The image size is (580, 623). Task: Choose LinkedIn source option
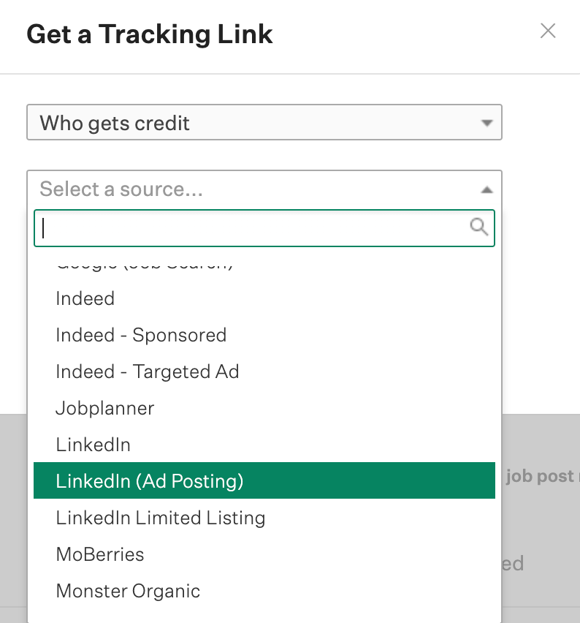coord(264,445)
